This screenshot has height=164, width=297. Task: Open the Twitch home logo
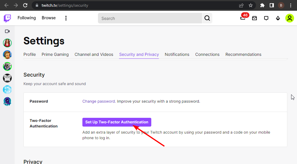[7, 18]
